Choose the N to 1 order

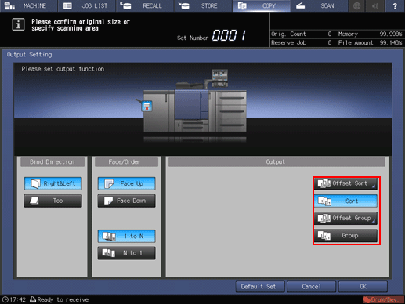[x=127, y=253]
